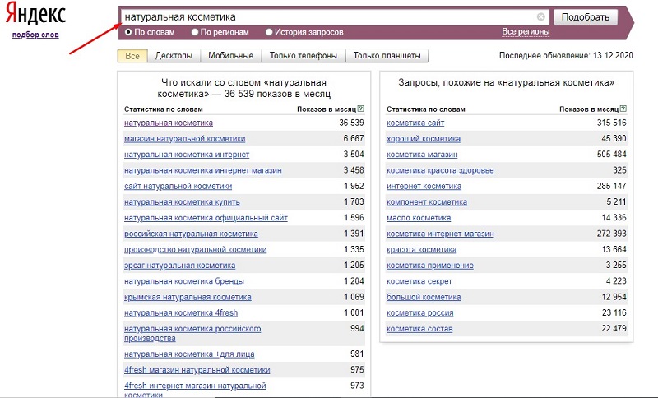Click the value '6 667' for магазин натуральной косметики
This screenshot has height=398, width=658.
354,138
